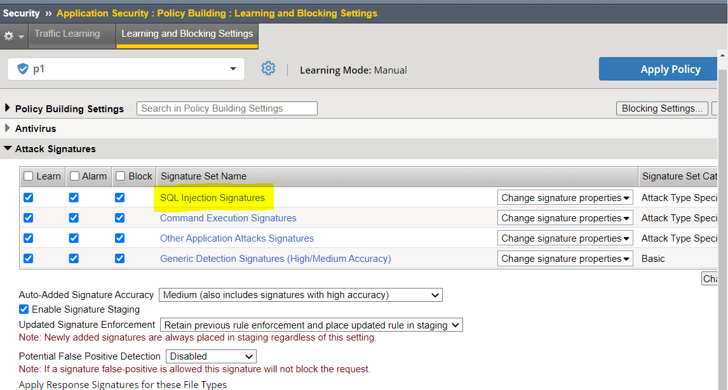This screenshot has height=390, width=728.
Task: Switch to the Traffic Learning tab
Action: tap(67, 34)
